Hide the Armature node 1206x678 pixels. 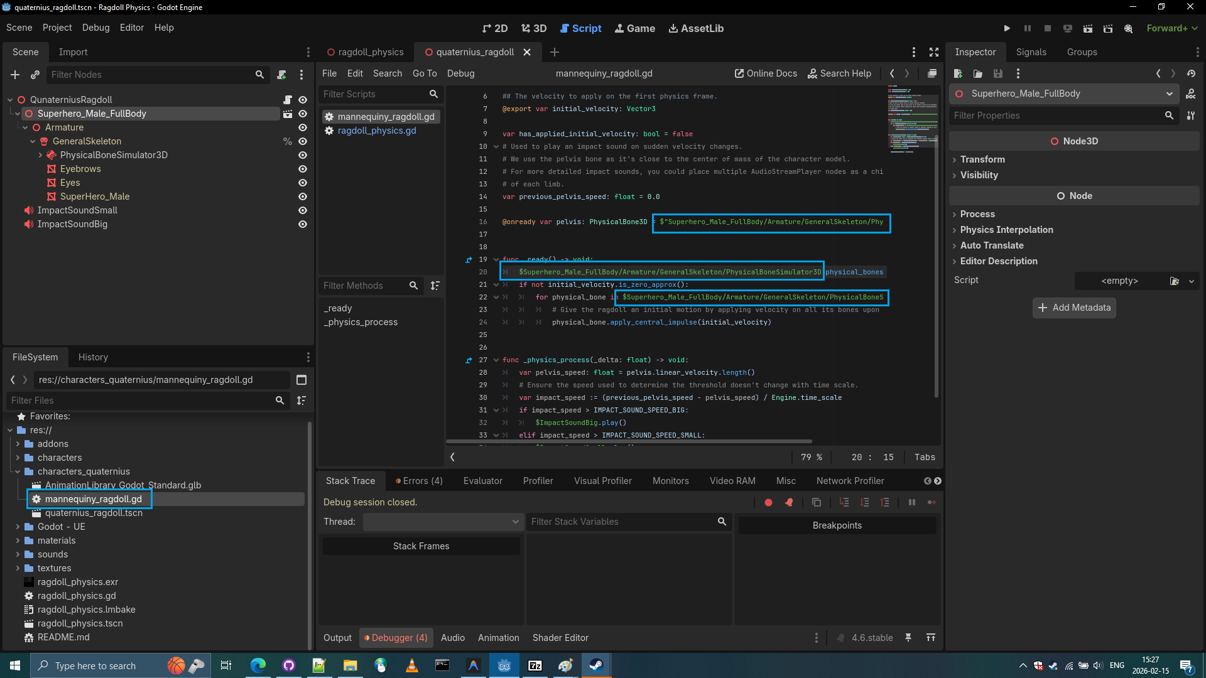click(x=303, y=127)
